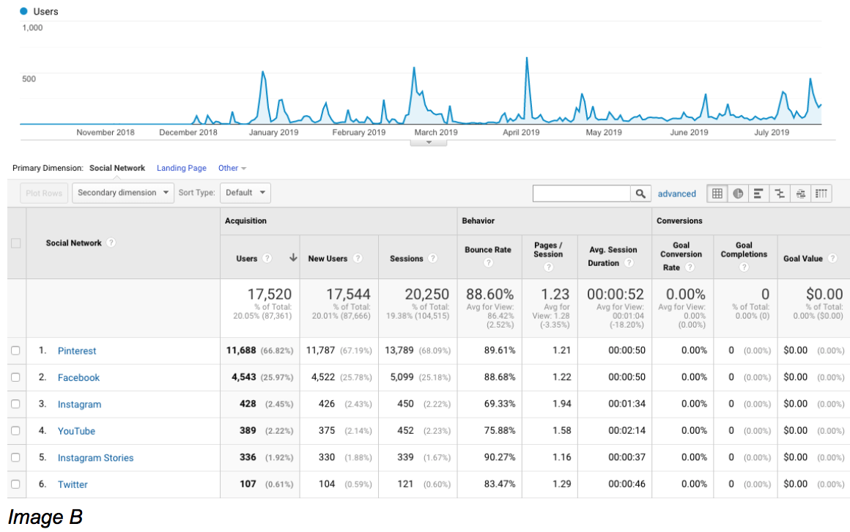Sort by Avg. Session Duration header

click(x=613, y=256)
